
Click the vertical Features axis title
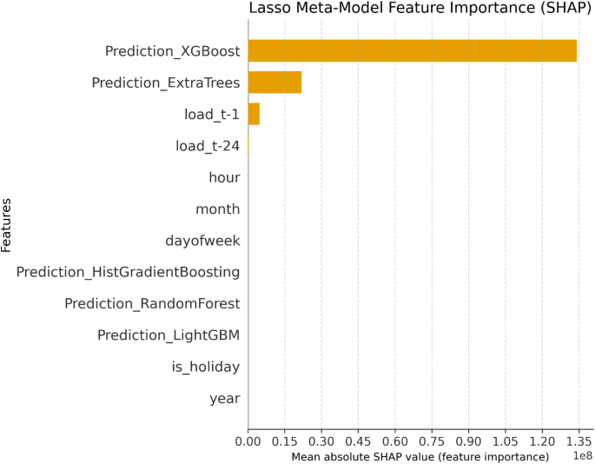pos(8,225)
